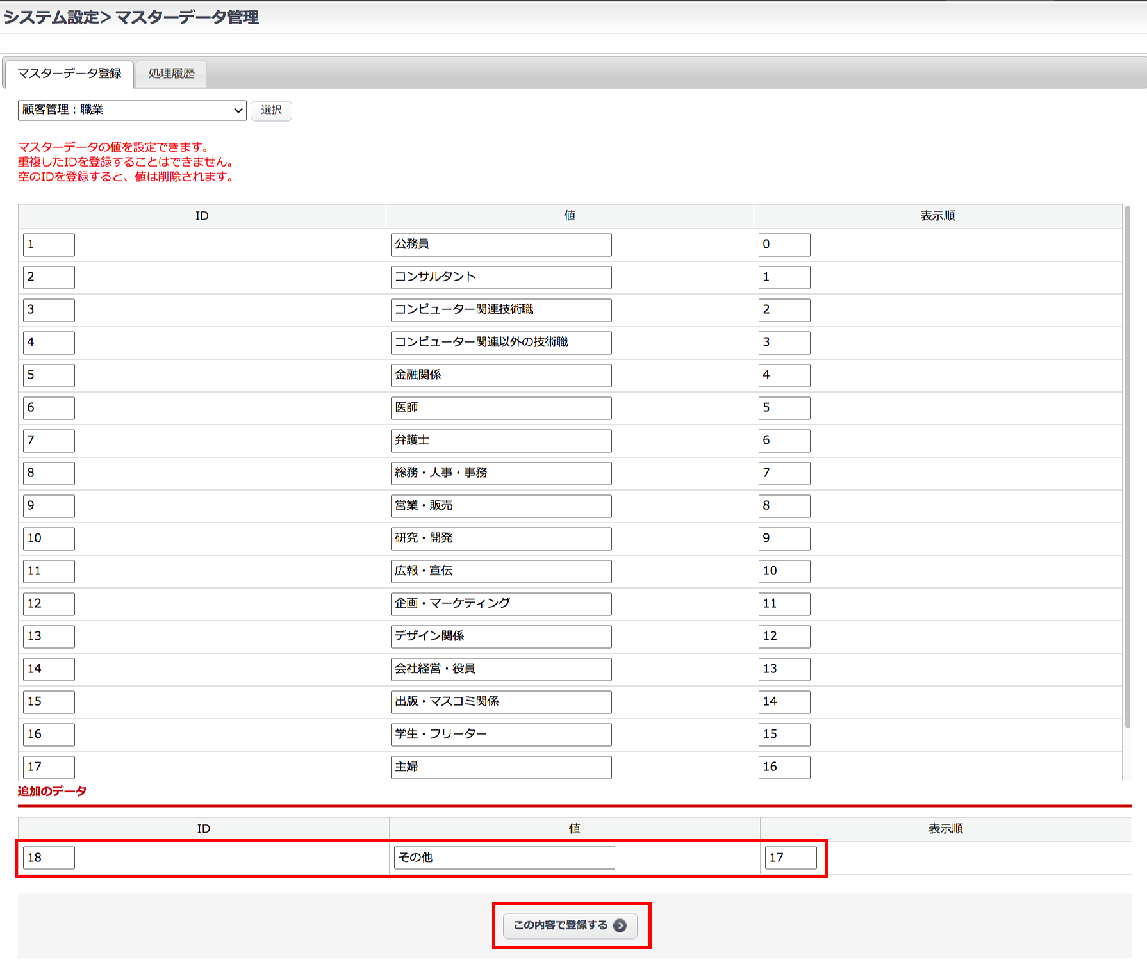This screenshot has height=969, width=1147.
Task: Select the マスターデータ登録 tab
Action: [x=69, y=74]
